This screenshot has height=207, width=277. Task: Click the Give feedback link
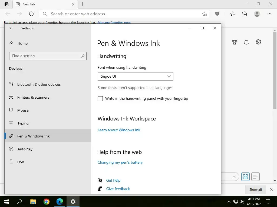[x=118, y=189]
